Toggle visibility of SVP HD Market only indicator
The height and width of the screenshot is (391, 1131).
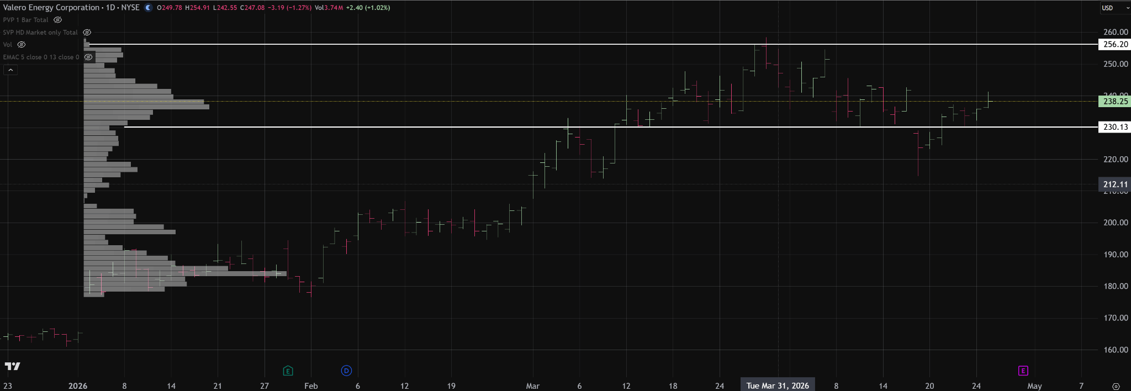click(x=87, y=33)
